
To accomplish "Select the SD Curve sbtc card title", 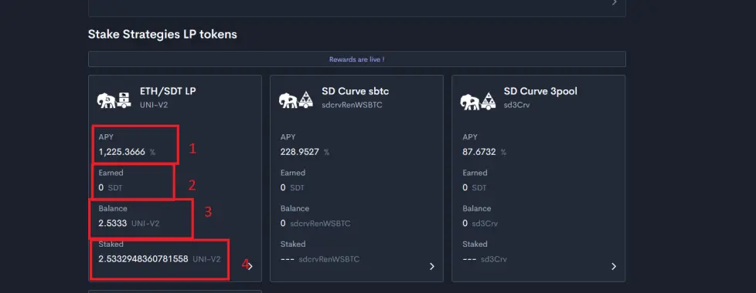I will coord(356,91).
